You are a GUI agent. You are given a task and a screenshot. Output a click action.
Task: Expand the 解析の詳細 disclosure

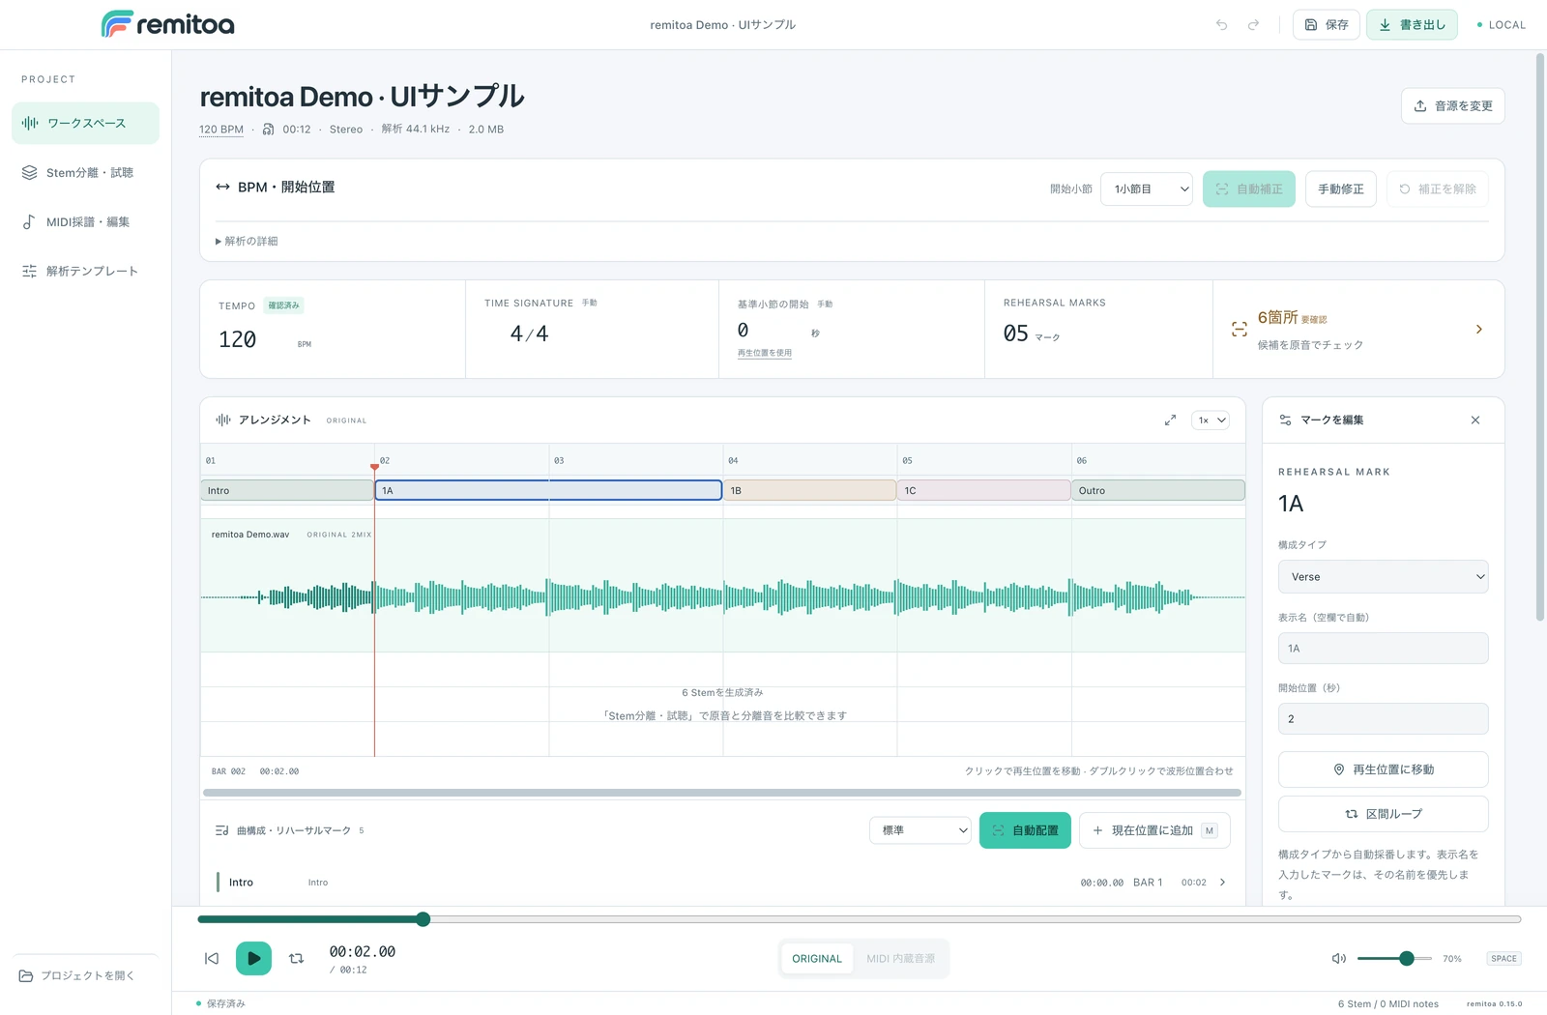click(247, 241)
